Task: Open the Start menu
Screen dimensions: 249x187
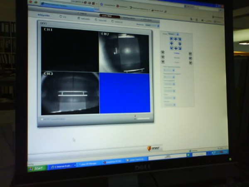Action: click(37, 168)
